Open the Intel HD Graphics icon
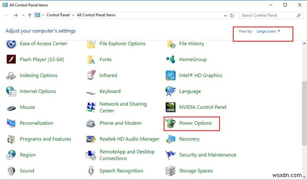This screenshot has width=307, height=180. pos(171,75)
